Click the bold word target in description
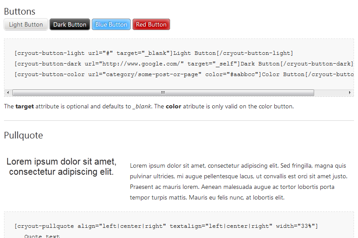The image size is (358, 238). point(25,107)
